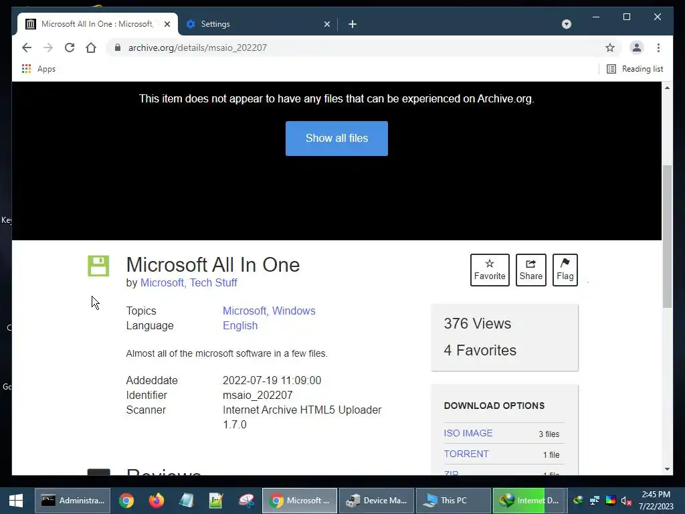Click the '2022-07-19 11:09:00' added date

pyautogui.click(x=272, y=381)
